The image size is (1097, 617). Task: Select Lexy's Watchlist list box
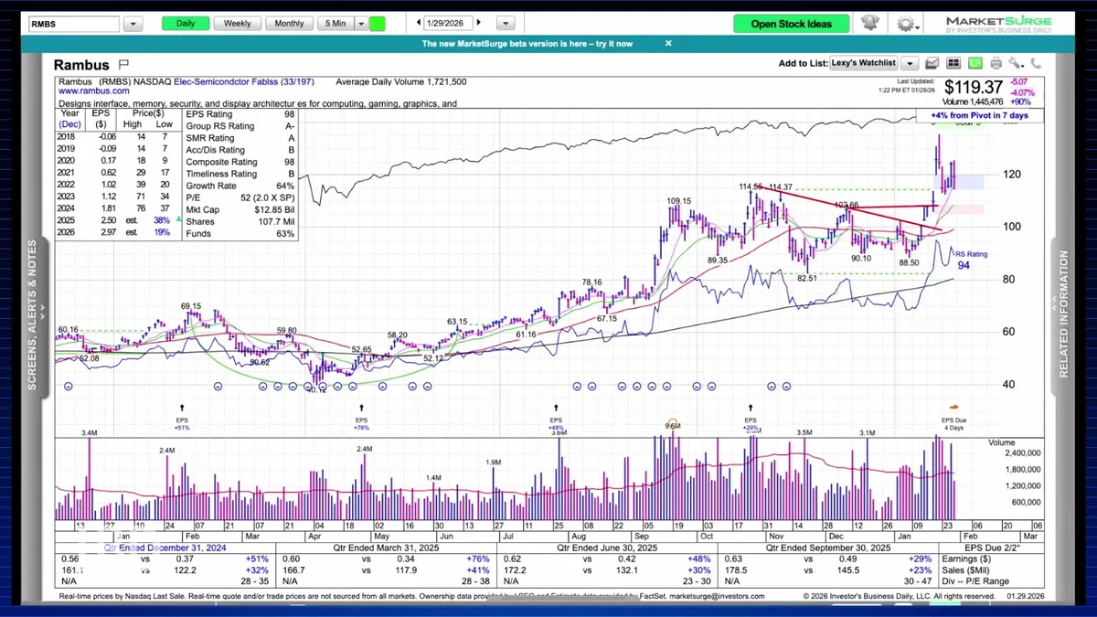point(865,64)
